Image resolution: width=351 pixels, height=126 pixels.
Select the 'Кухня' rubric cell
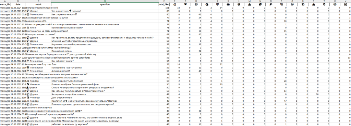(x=38, y=28)
